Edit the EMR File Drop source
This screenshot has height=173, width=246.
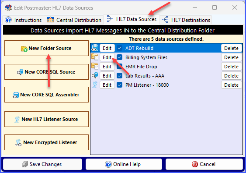107,67
